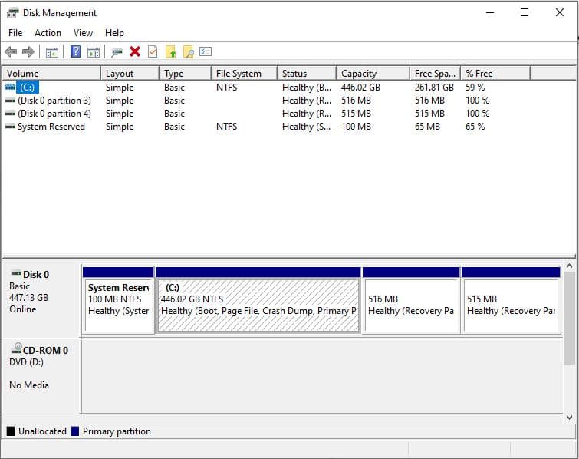Screen dimensions: 579x459
Task: Open the View menu
Action: (x=83, y=33)
